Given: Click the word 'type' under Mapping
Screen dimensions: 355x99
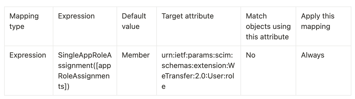Looking at the screenshot, I should click(17, 27).
